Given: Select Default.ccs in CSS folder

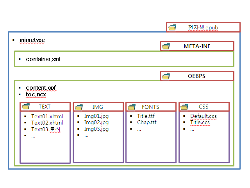Looking at the screenshot, I should (204, 116).
